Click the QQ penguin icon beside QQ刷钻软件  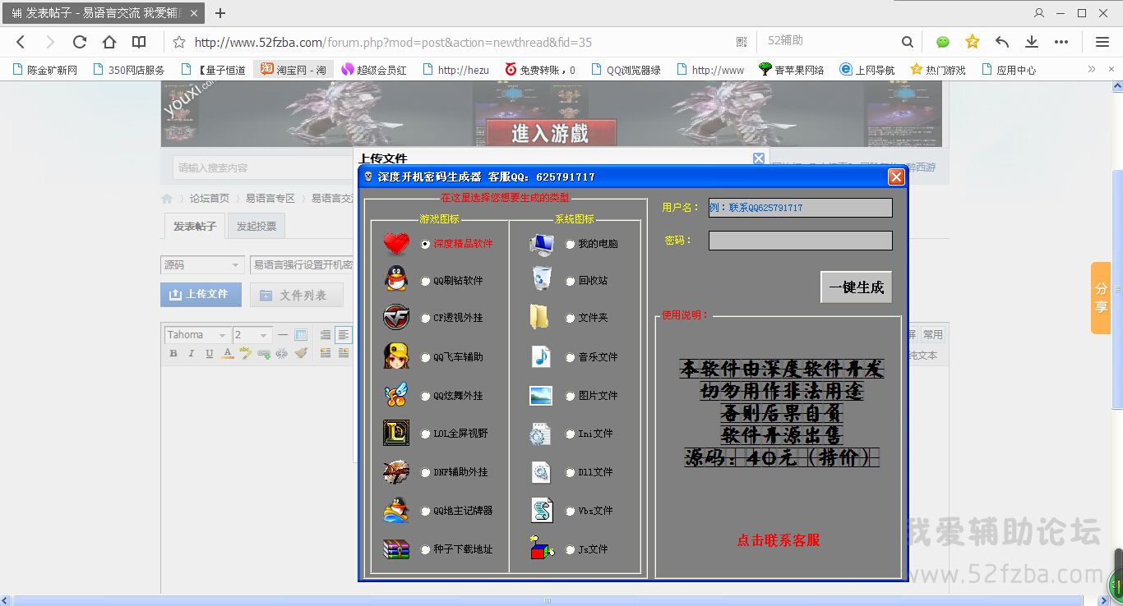[x=396, y=280]
